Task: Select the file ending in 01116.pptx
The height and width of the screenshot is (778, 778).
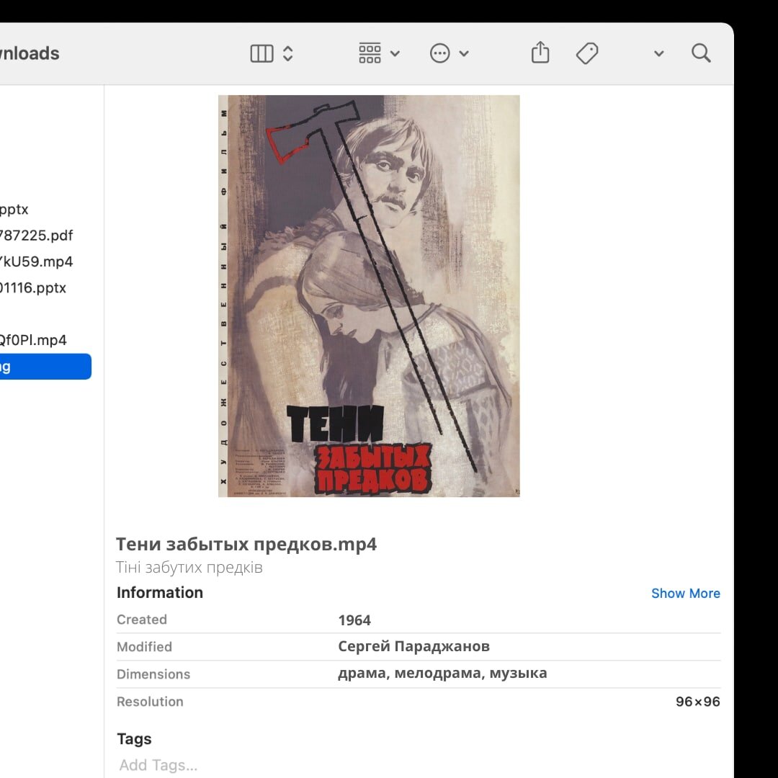Action: click(x=33, y=287)
